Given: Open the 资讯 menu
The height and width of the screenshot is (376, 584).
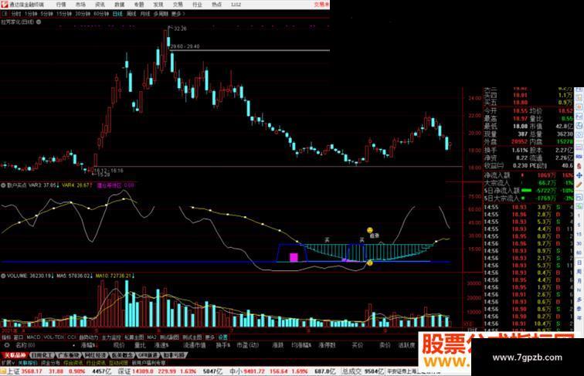Looking at the screenshot, I should click(x=100, y=5).
